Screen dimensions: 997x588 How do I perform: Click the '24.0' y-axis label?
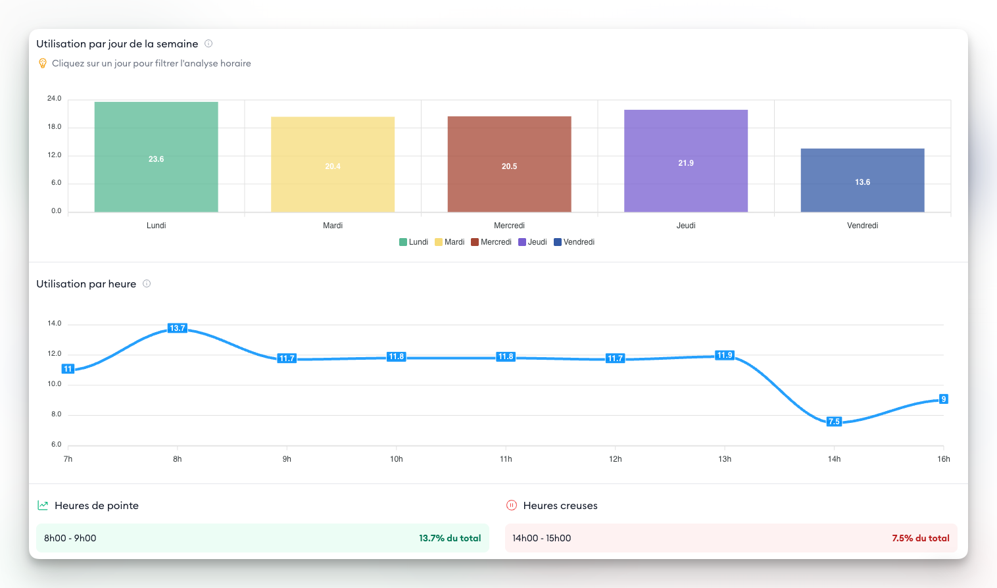coord(54,99)
